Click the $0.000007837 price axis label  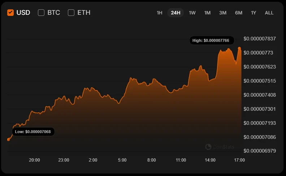pos(260,39)
